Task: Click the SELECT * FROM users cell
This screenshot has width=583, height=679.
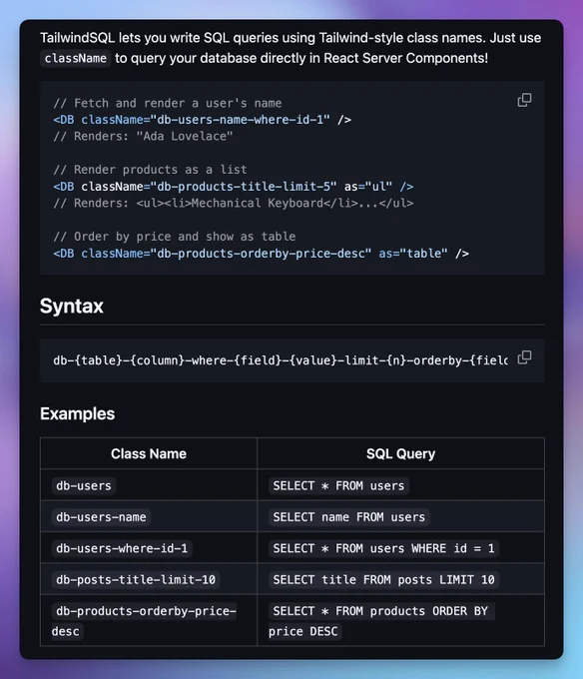Action: pyautogui.click(x=400, y=485)
